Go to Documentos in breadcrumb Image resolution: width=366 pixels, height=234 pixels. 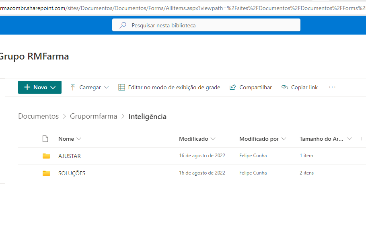38,116
